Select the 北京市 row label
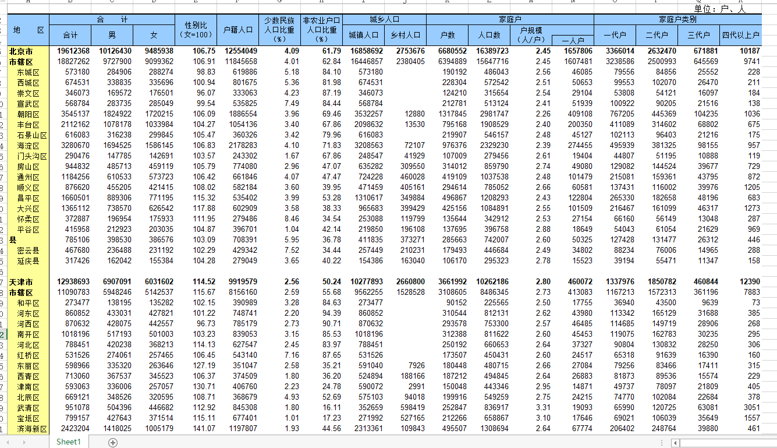777x448 pixels. [x=21, y=51]
